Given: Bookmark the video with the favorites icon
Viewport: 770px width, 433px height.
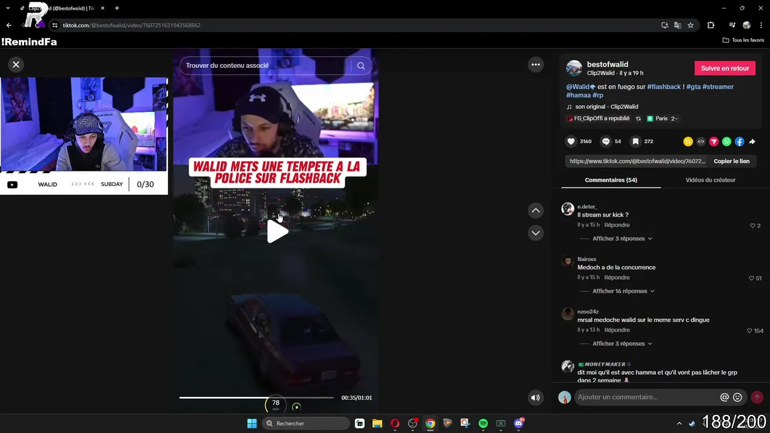Looking at the screenshot, I should 635,141.
